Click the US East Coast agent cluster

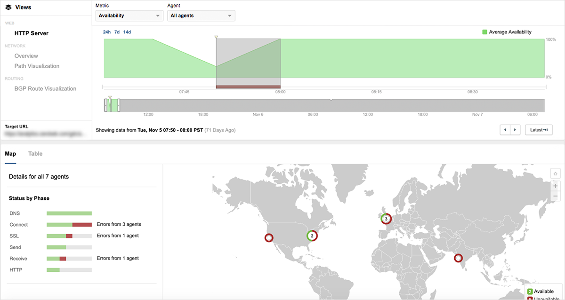click(312, 236)
